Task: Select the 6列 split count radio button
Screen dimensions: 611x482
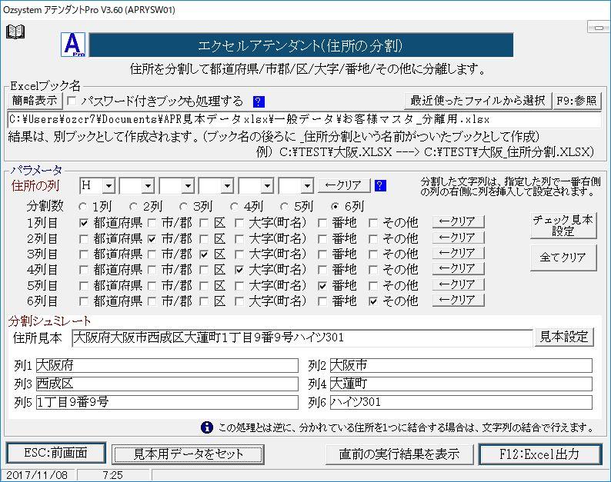Action: point(335,206)
